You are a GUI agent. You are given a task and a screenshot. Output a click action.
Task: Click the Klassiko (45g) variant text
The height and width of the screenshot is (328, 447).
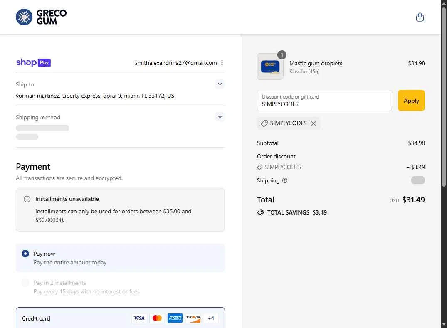point(304,72)
